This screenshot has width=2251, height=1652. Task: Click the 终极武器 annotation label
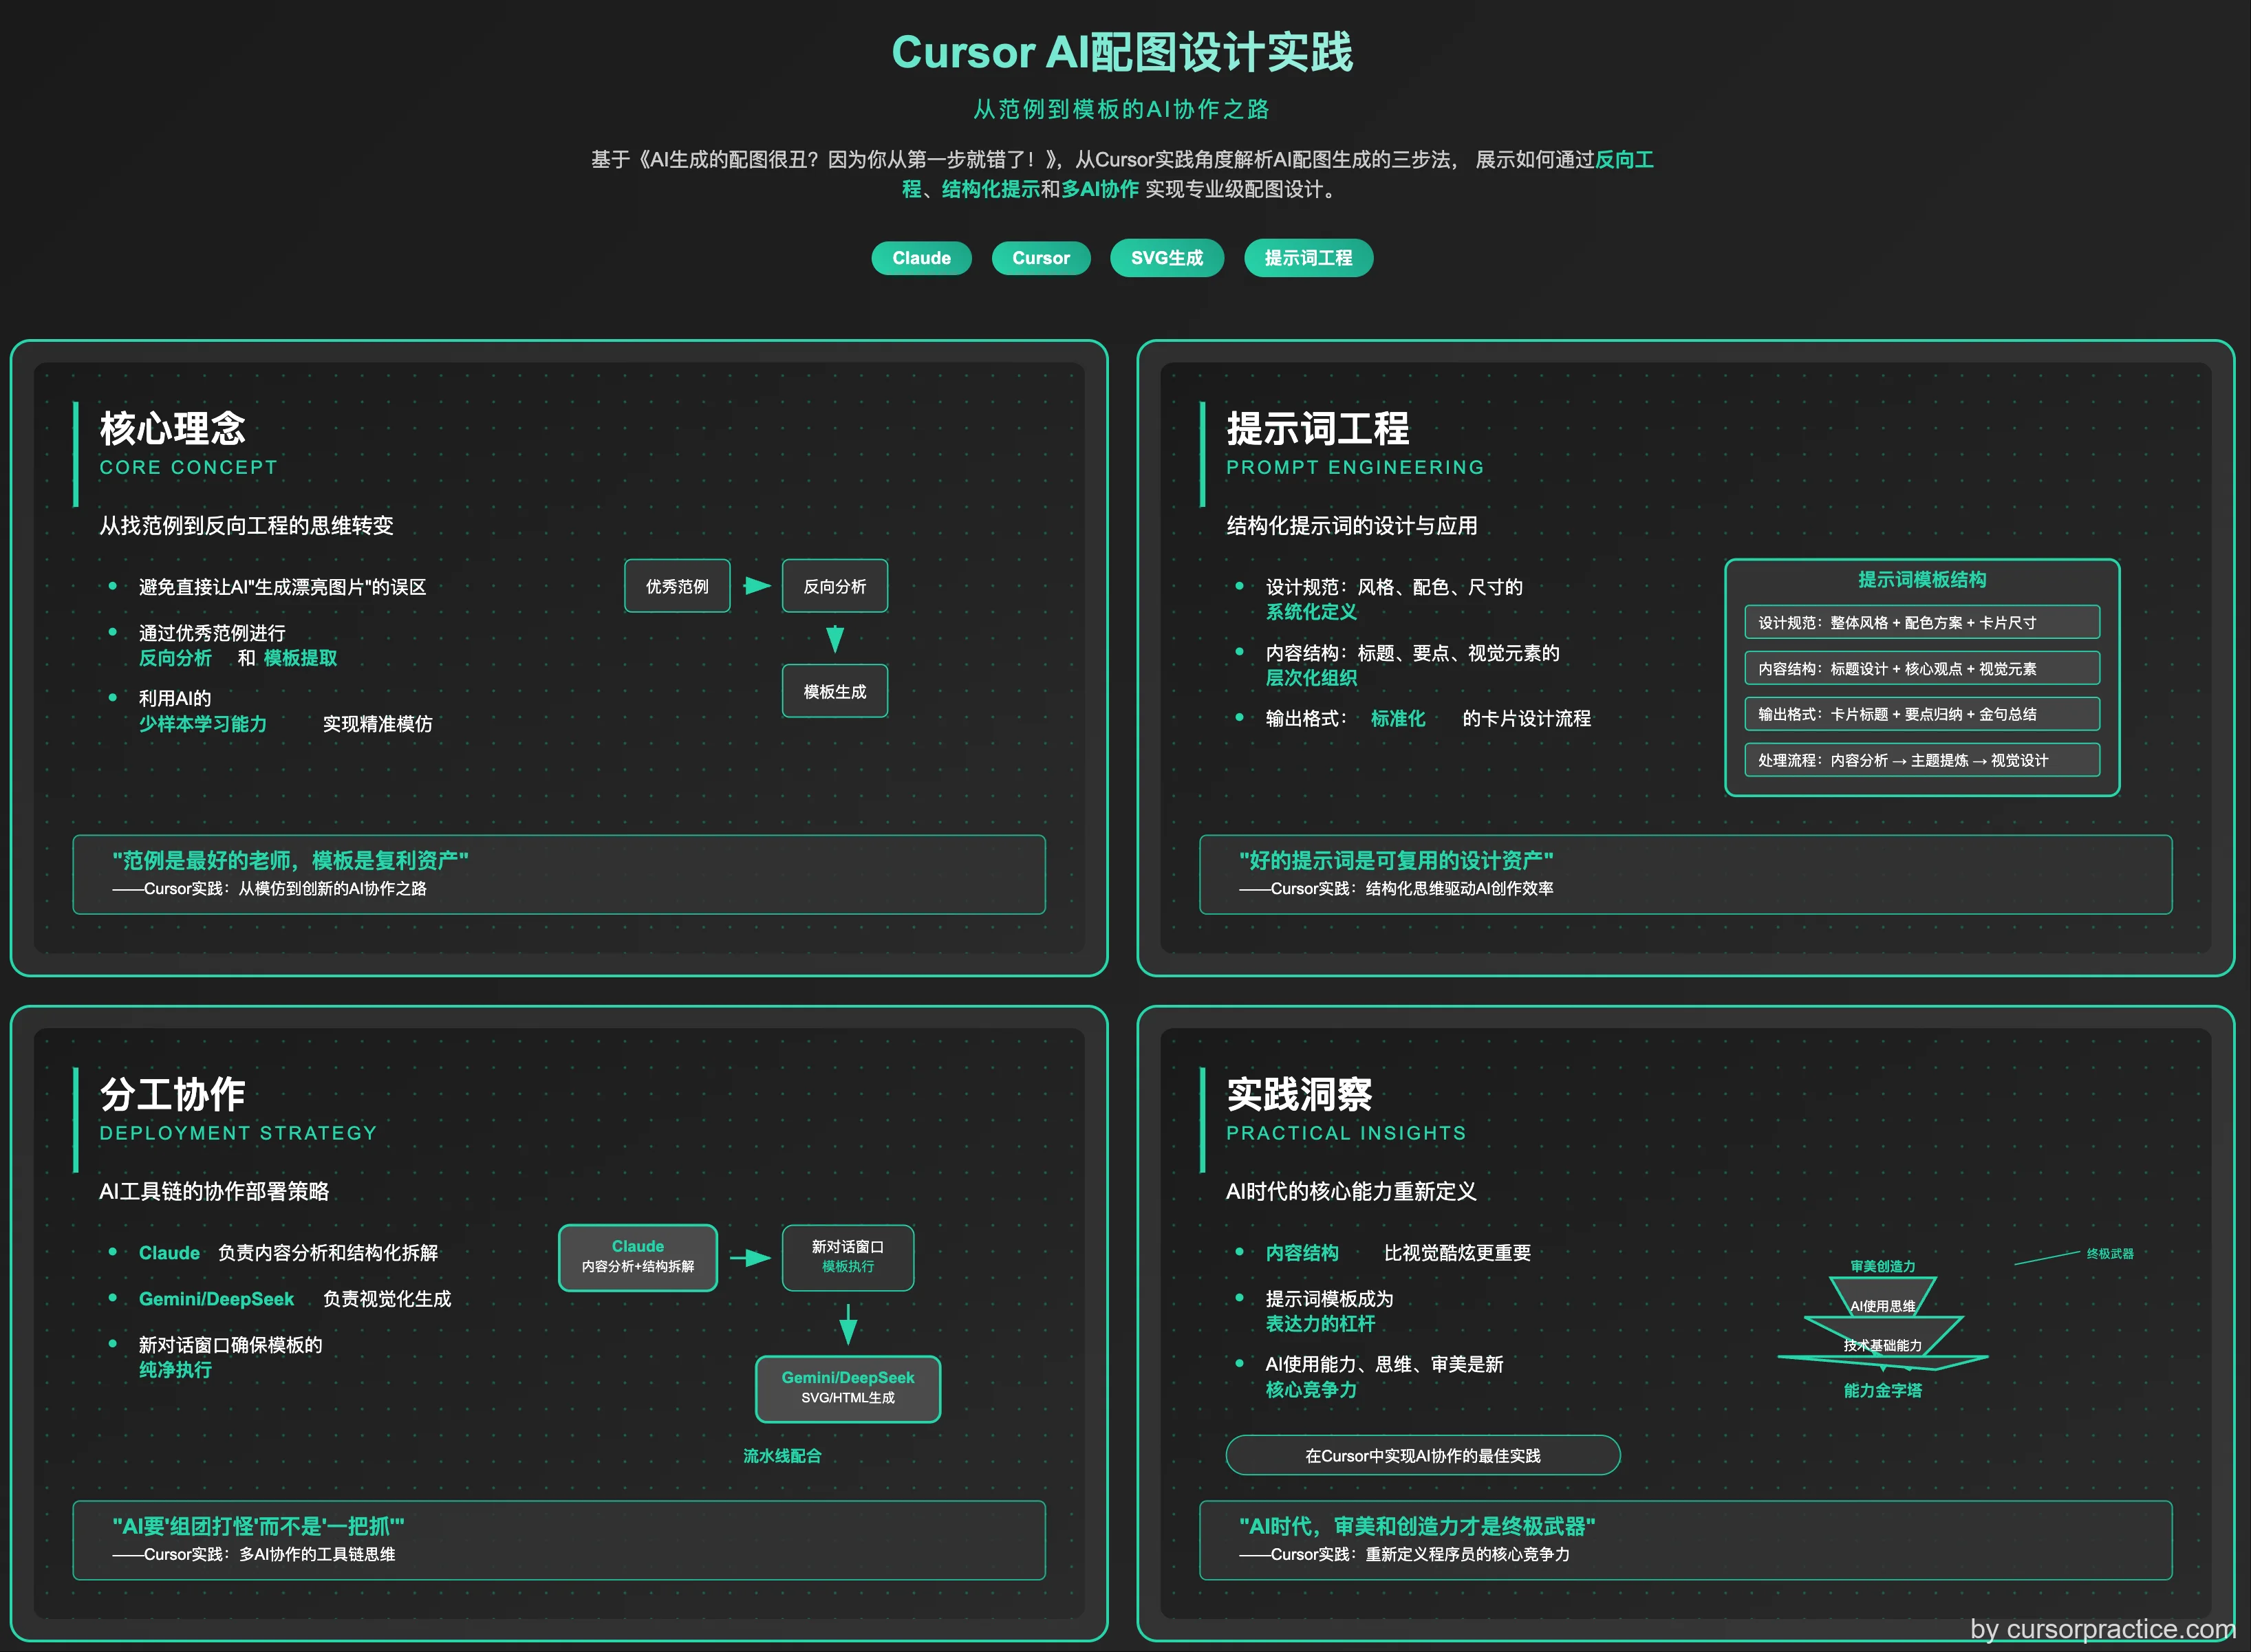click(x=2109, y=1253)
